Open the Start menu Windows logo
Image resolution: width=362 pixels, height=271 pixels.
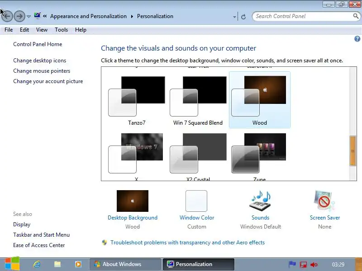(x=12, y=264)
